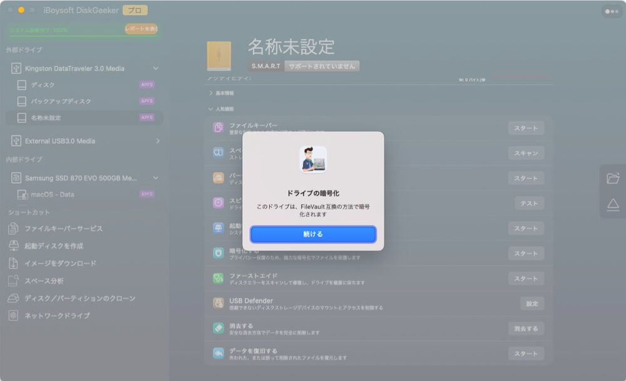The image size is (626, 381).
Task: Select the ディスク/パーティションのクローン icon
Action: [x=13, y=298]
